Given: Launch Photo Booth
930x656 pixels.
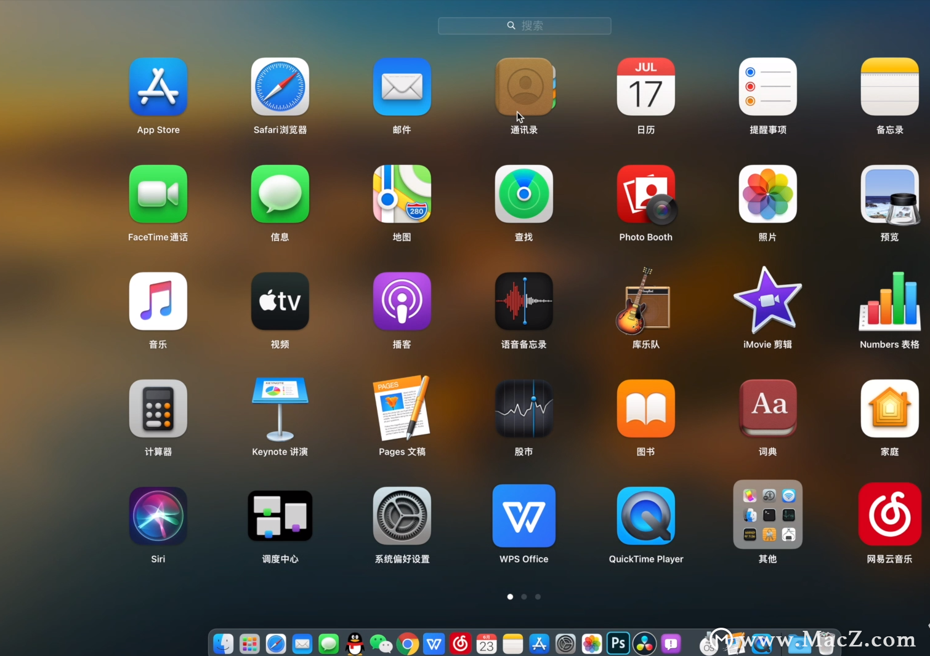Looking at the screenshot, I should 646,194.
